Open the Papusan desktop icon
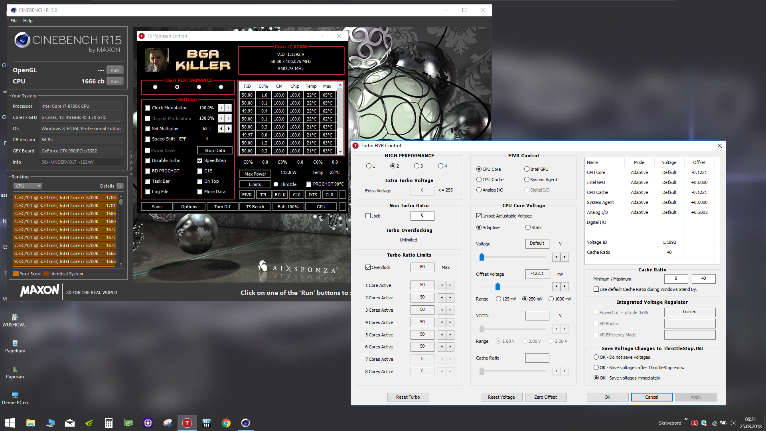The height and width of the screenshot is (431, 766). tap(15, 372)
